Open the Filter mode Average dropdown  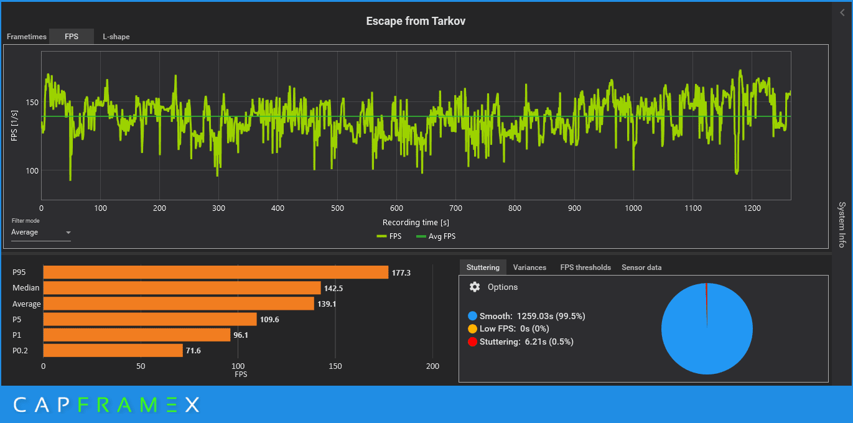point(41,233)
